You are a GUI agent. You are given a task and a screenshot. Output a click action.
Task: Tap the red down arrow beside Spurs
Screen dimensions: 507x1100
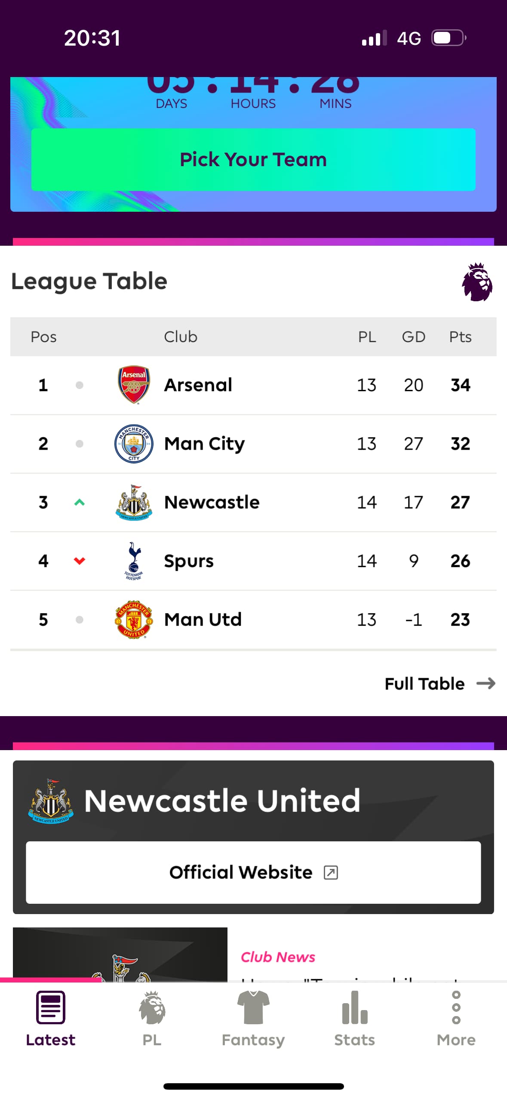coord(80,561)
